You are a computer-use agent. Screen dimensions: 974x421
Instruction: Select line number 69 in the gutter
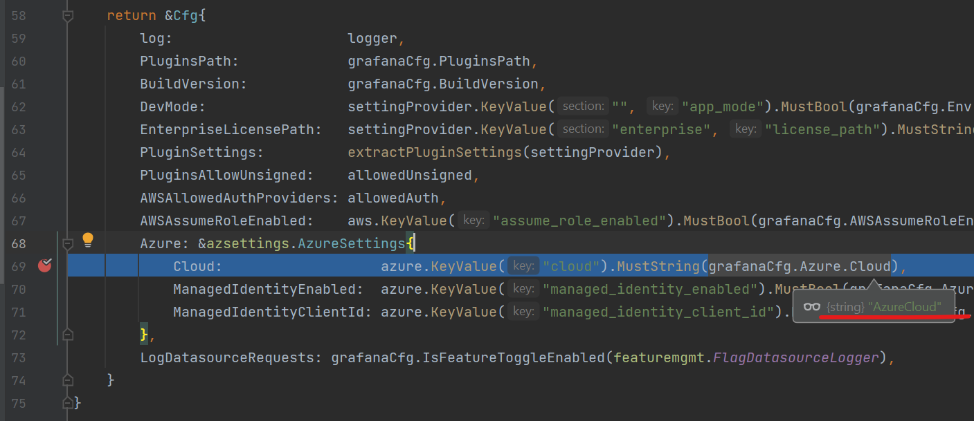[18, 265]
